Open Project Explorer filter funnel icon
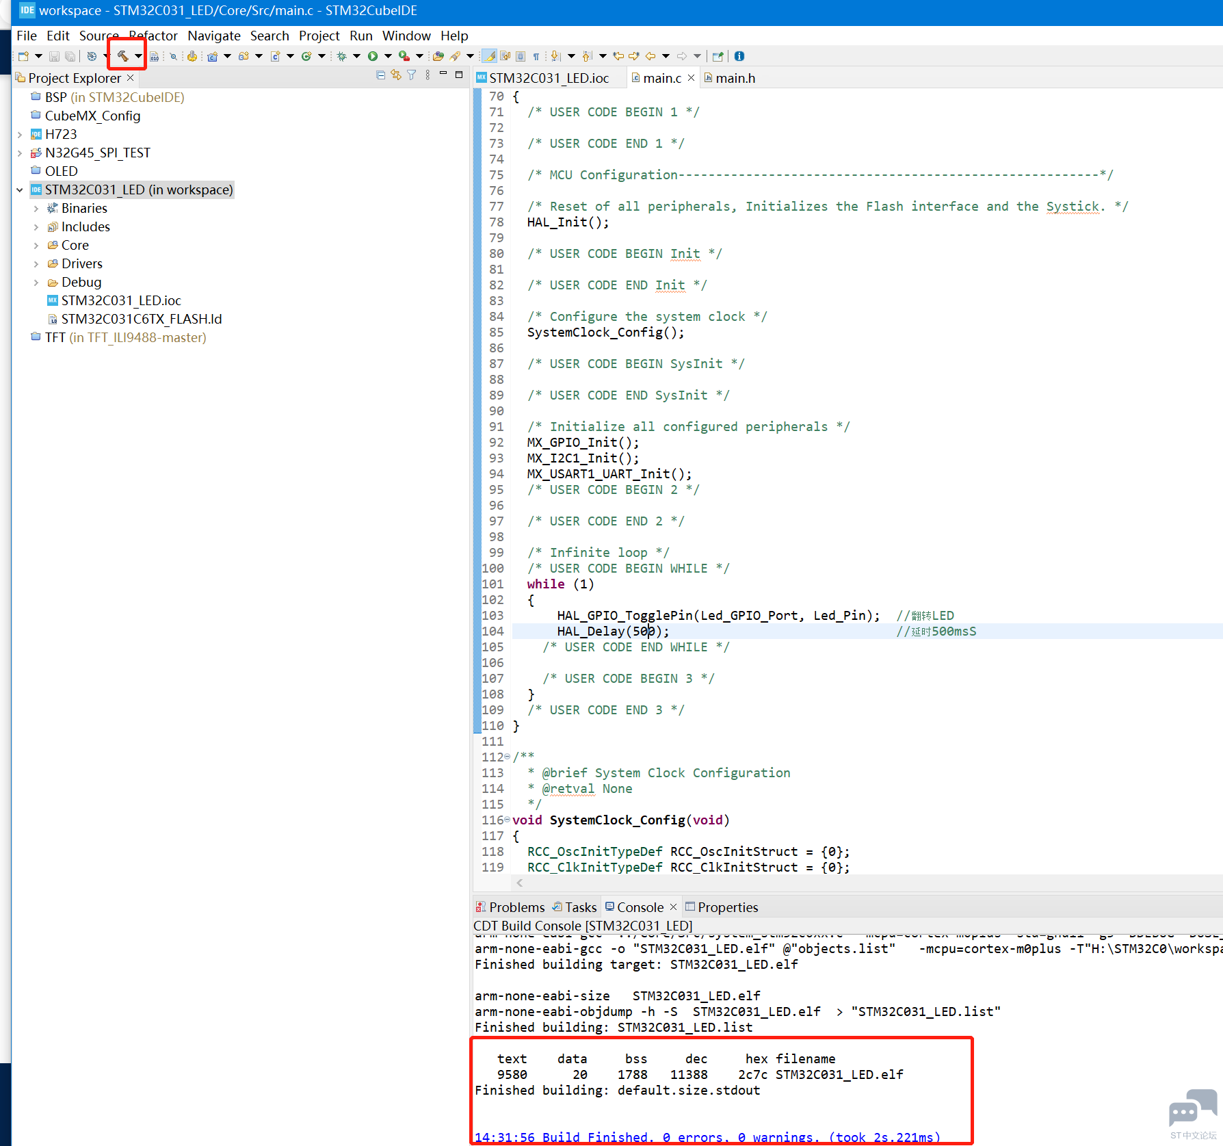 412,75
